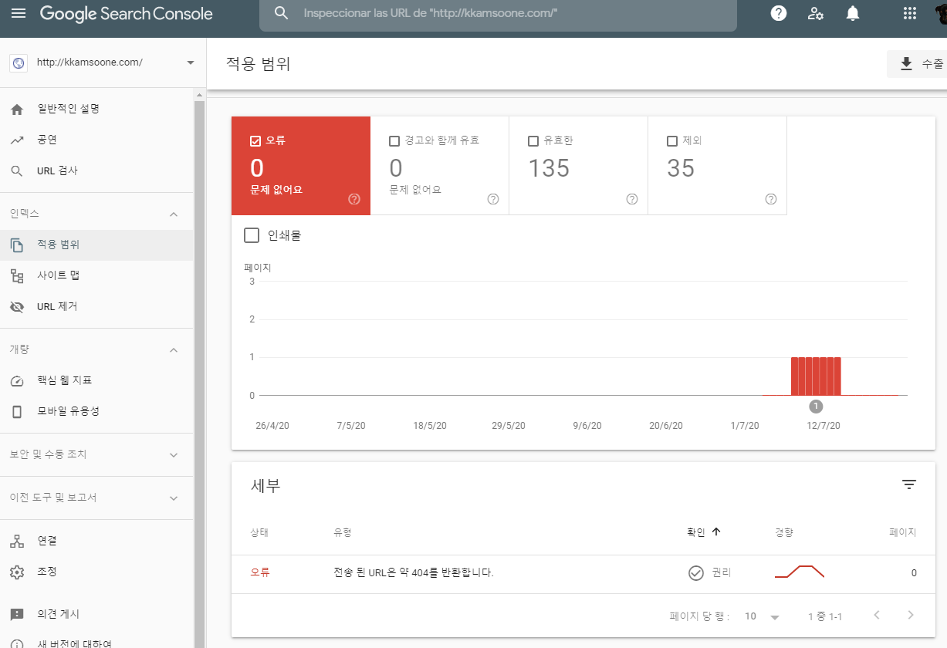Open notifications bell icon
The width and height of the screenshot is (947, 648).
click(x=853, y=13)
